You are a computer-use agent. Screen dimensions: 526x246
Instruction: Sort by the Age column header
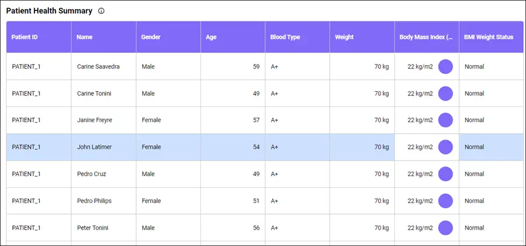click(x=233, y=37)
